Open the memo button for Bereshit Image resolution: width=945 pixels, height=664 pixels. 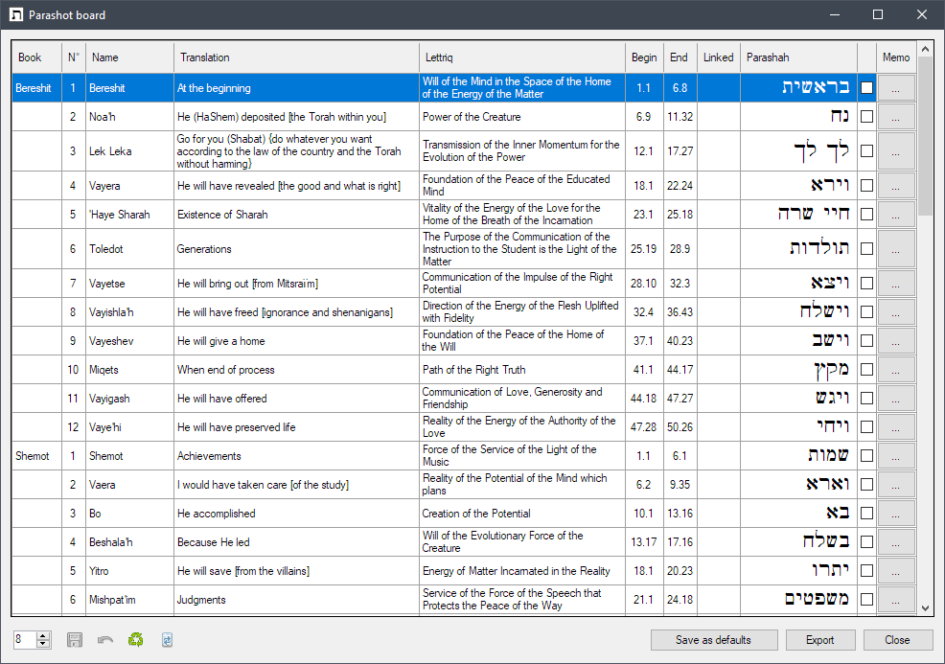(x=895, y=88)
